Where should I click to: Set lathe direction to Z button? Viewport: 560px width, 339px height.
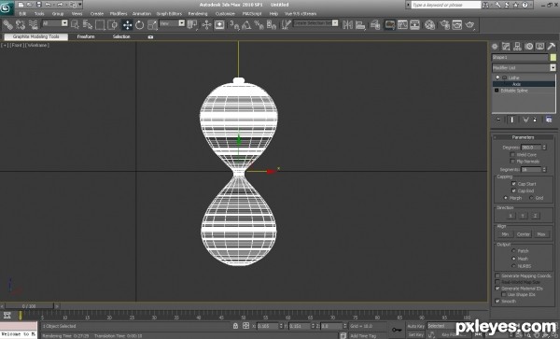536,216
